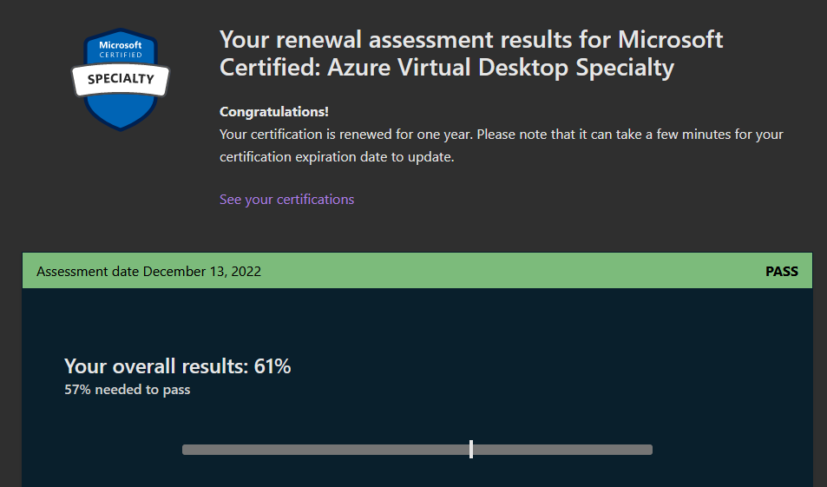The height and width of the screenshot is (487, 827).
Task: Click the green assessment date banner
Action: pos(417,271)
